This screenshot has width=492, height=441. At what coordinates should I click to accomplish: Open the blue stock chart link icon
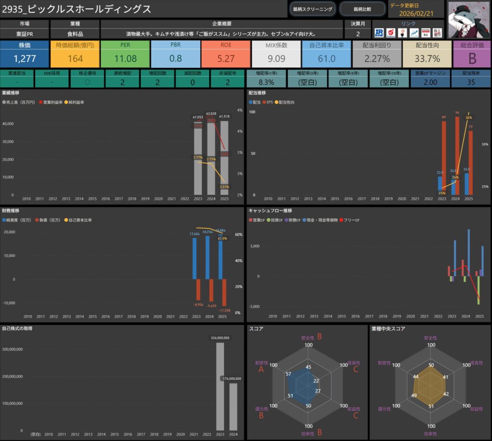click(414, 33)
